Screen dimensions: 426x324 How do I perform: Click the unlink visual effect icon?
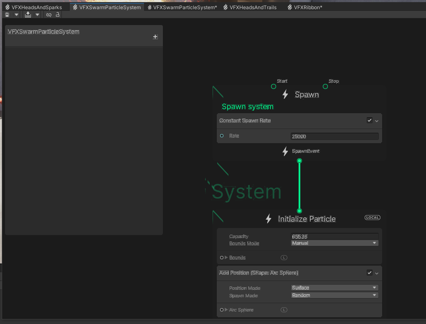pos(49,15)
